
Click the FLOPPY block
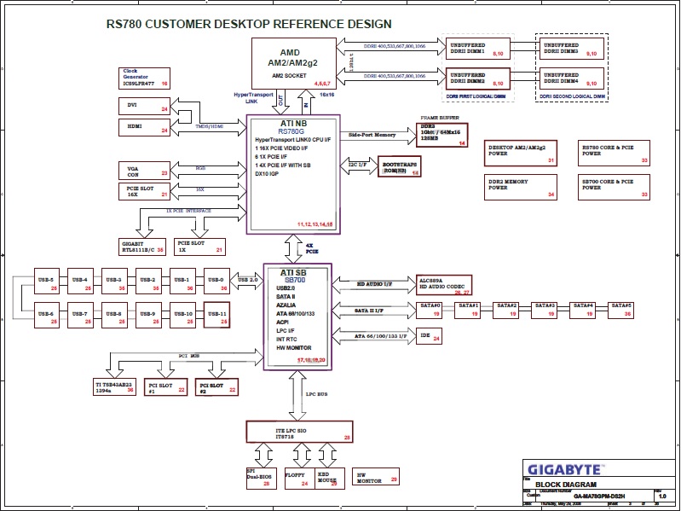click(300, 479)
